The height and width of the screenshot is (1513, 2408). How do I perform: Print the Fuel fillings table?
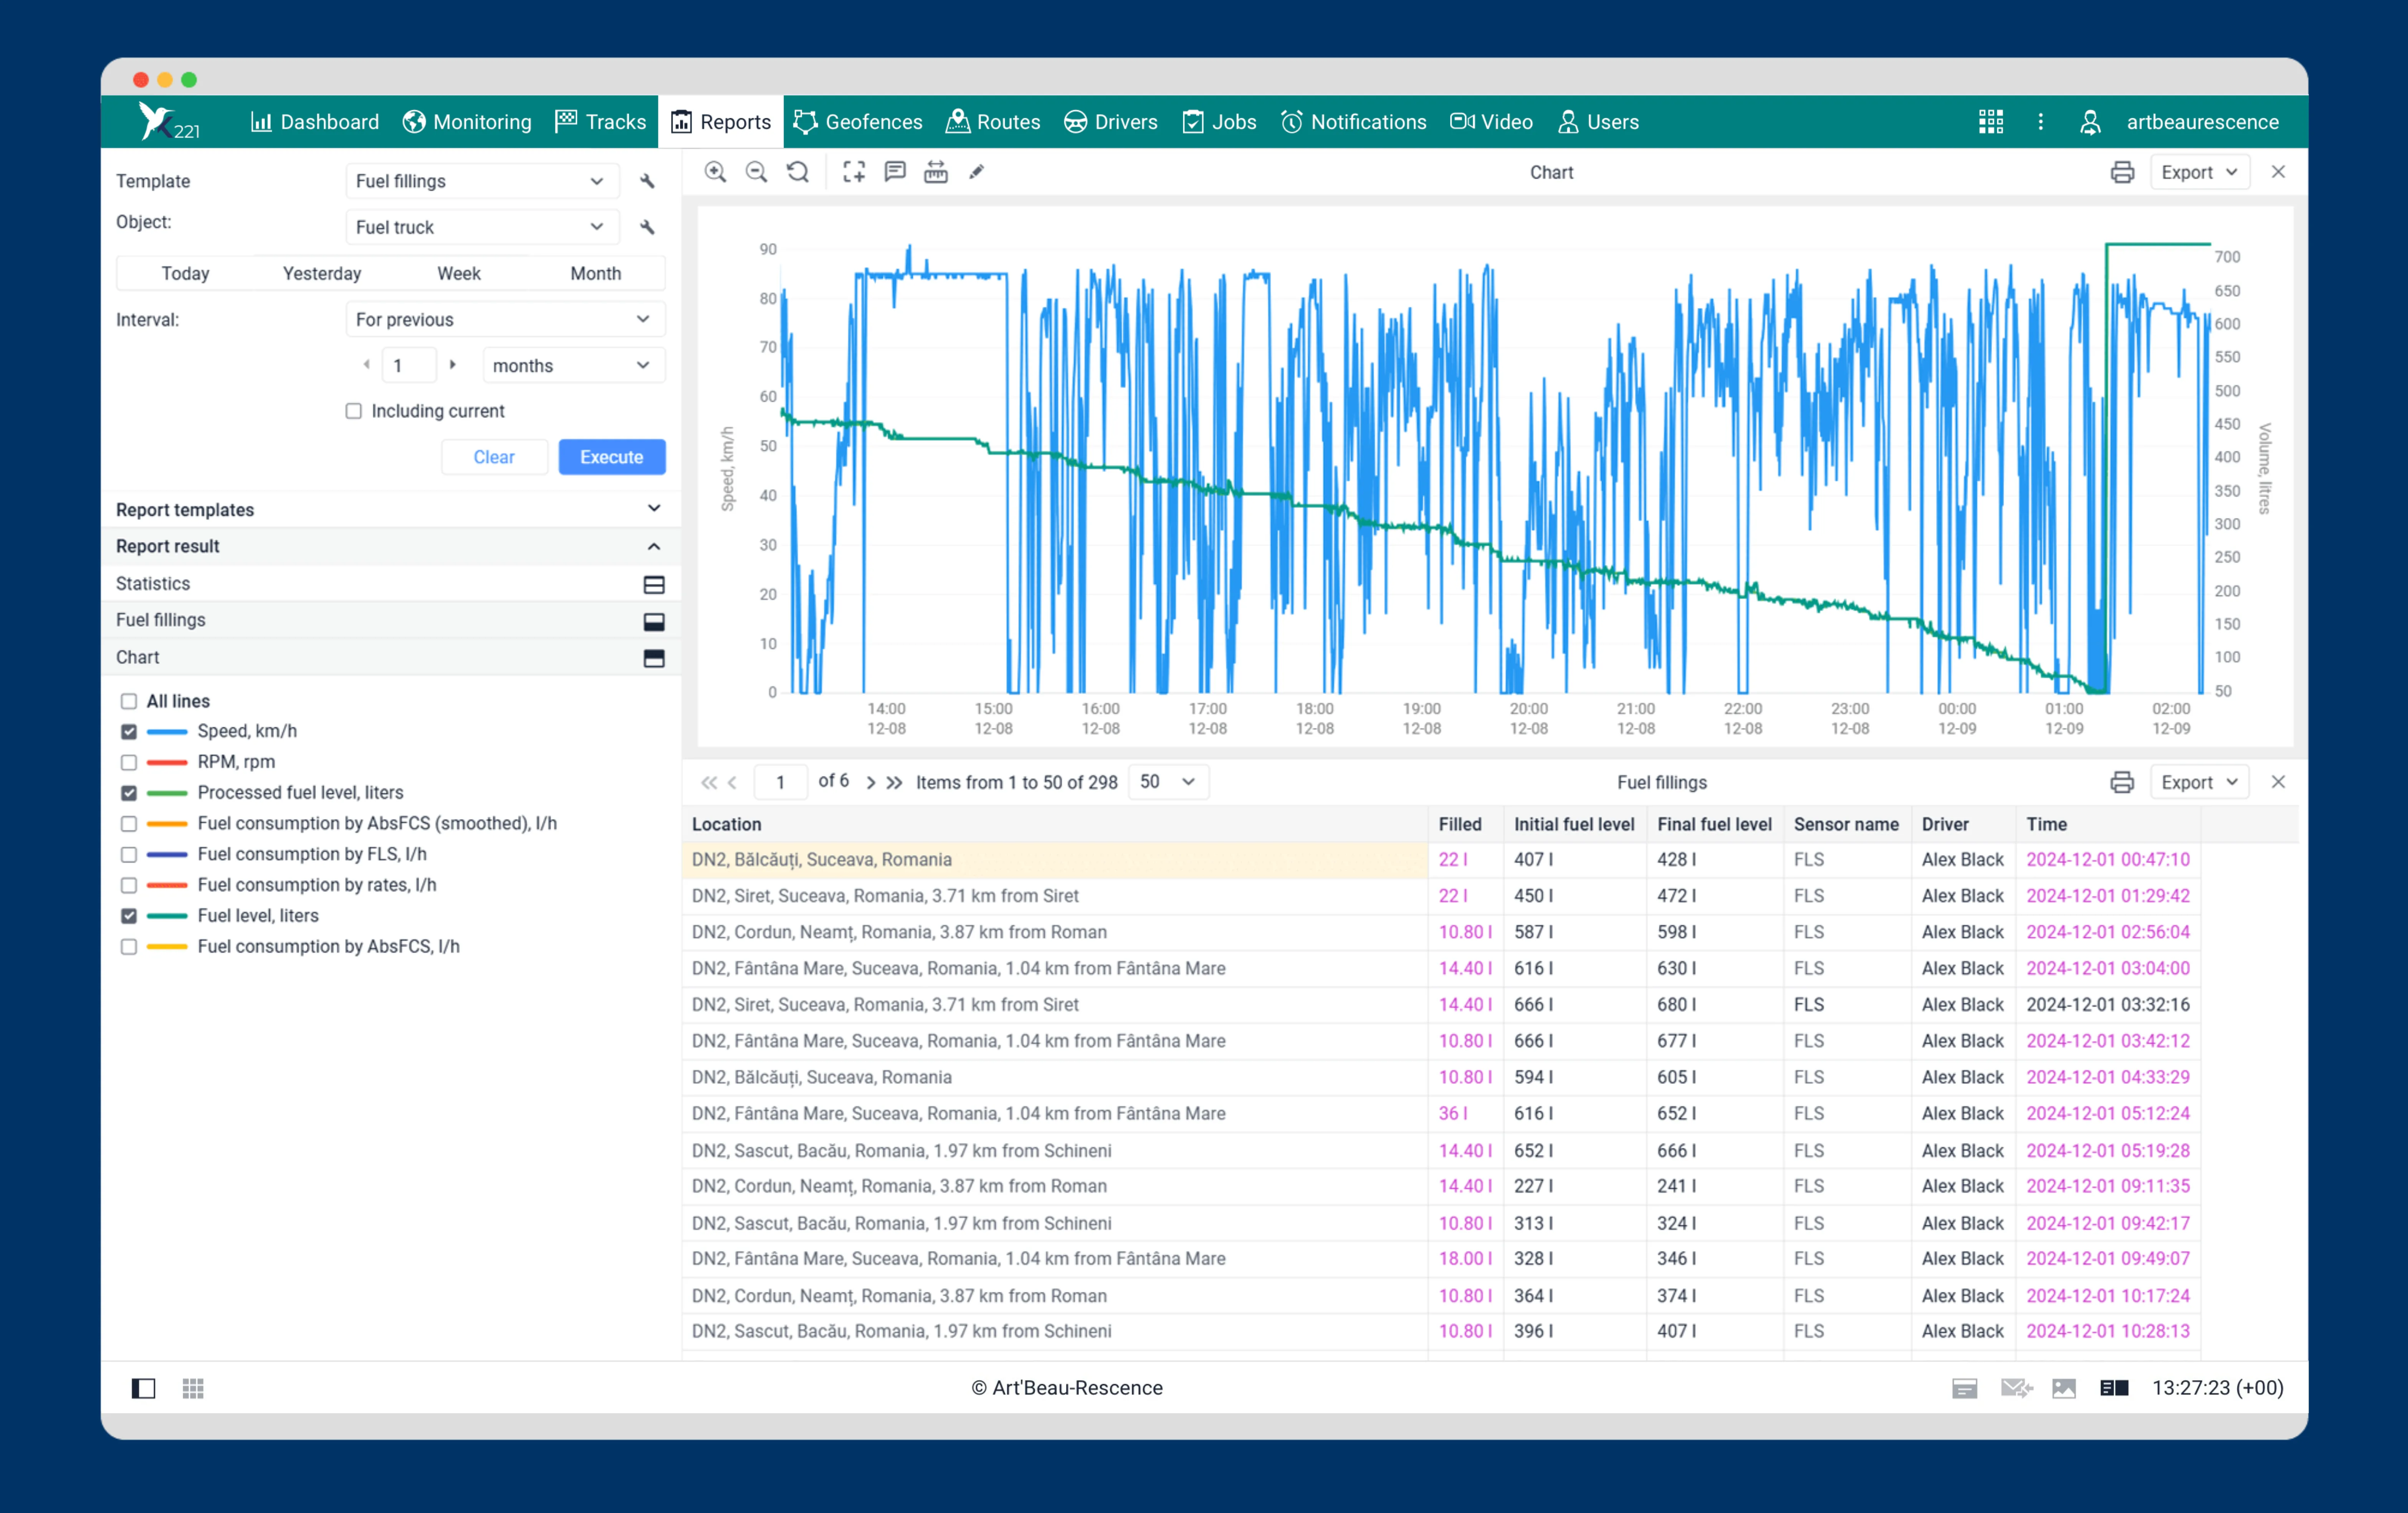click(x=2122, y=782)
